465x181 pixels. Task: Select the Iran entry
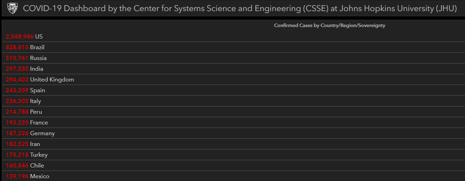tap(233, 144)
